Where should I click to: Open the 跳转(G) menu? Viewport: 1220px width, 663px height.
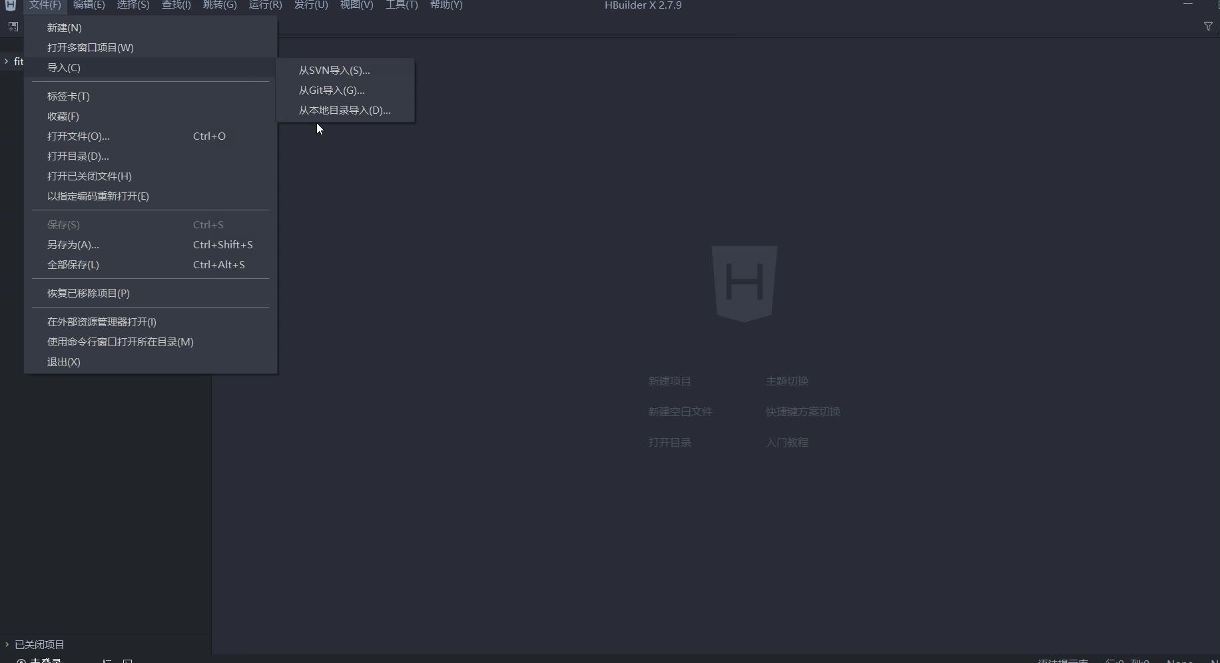(x=220, y=5)
